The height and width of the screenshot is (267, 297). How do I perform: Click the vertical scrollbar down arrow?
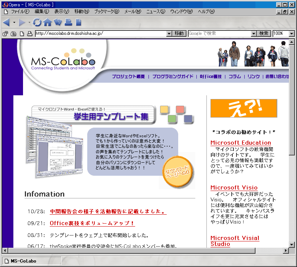pyautogui.click(x=292, y=244)
